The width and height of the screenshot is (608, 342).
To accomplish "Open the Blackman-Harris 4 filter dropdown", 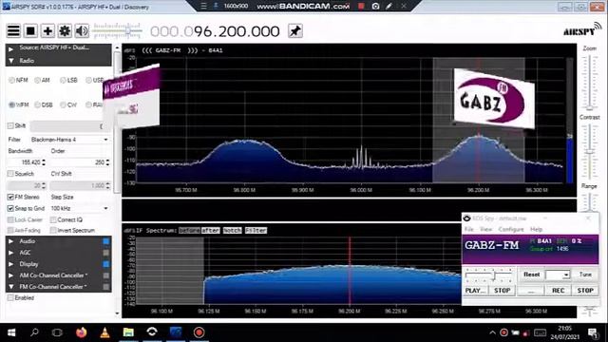I will coord(70,140).
